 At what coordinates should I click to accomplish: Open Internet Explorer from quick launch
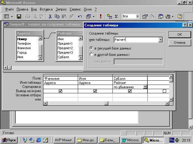click(39, 140)
